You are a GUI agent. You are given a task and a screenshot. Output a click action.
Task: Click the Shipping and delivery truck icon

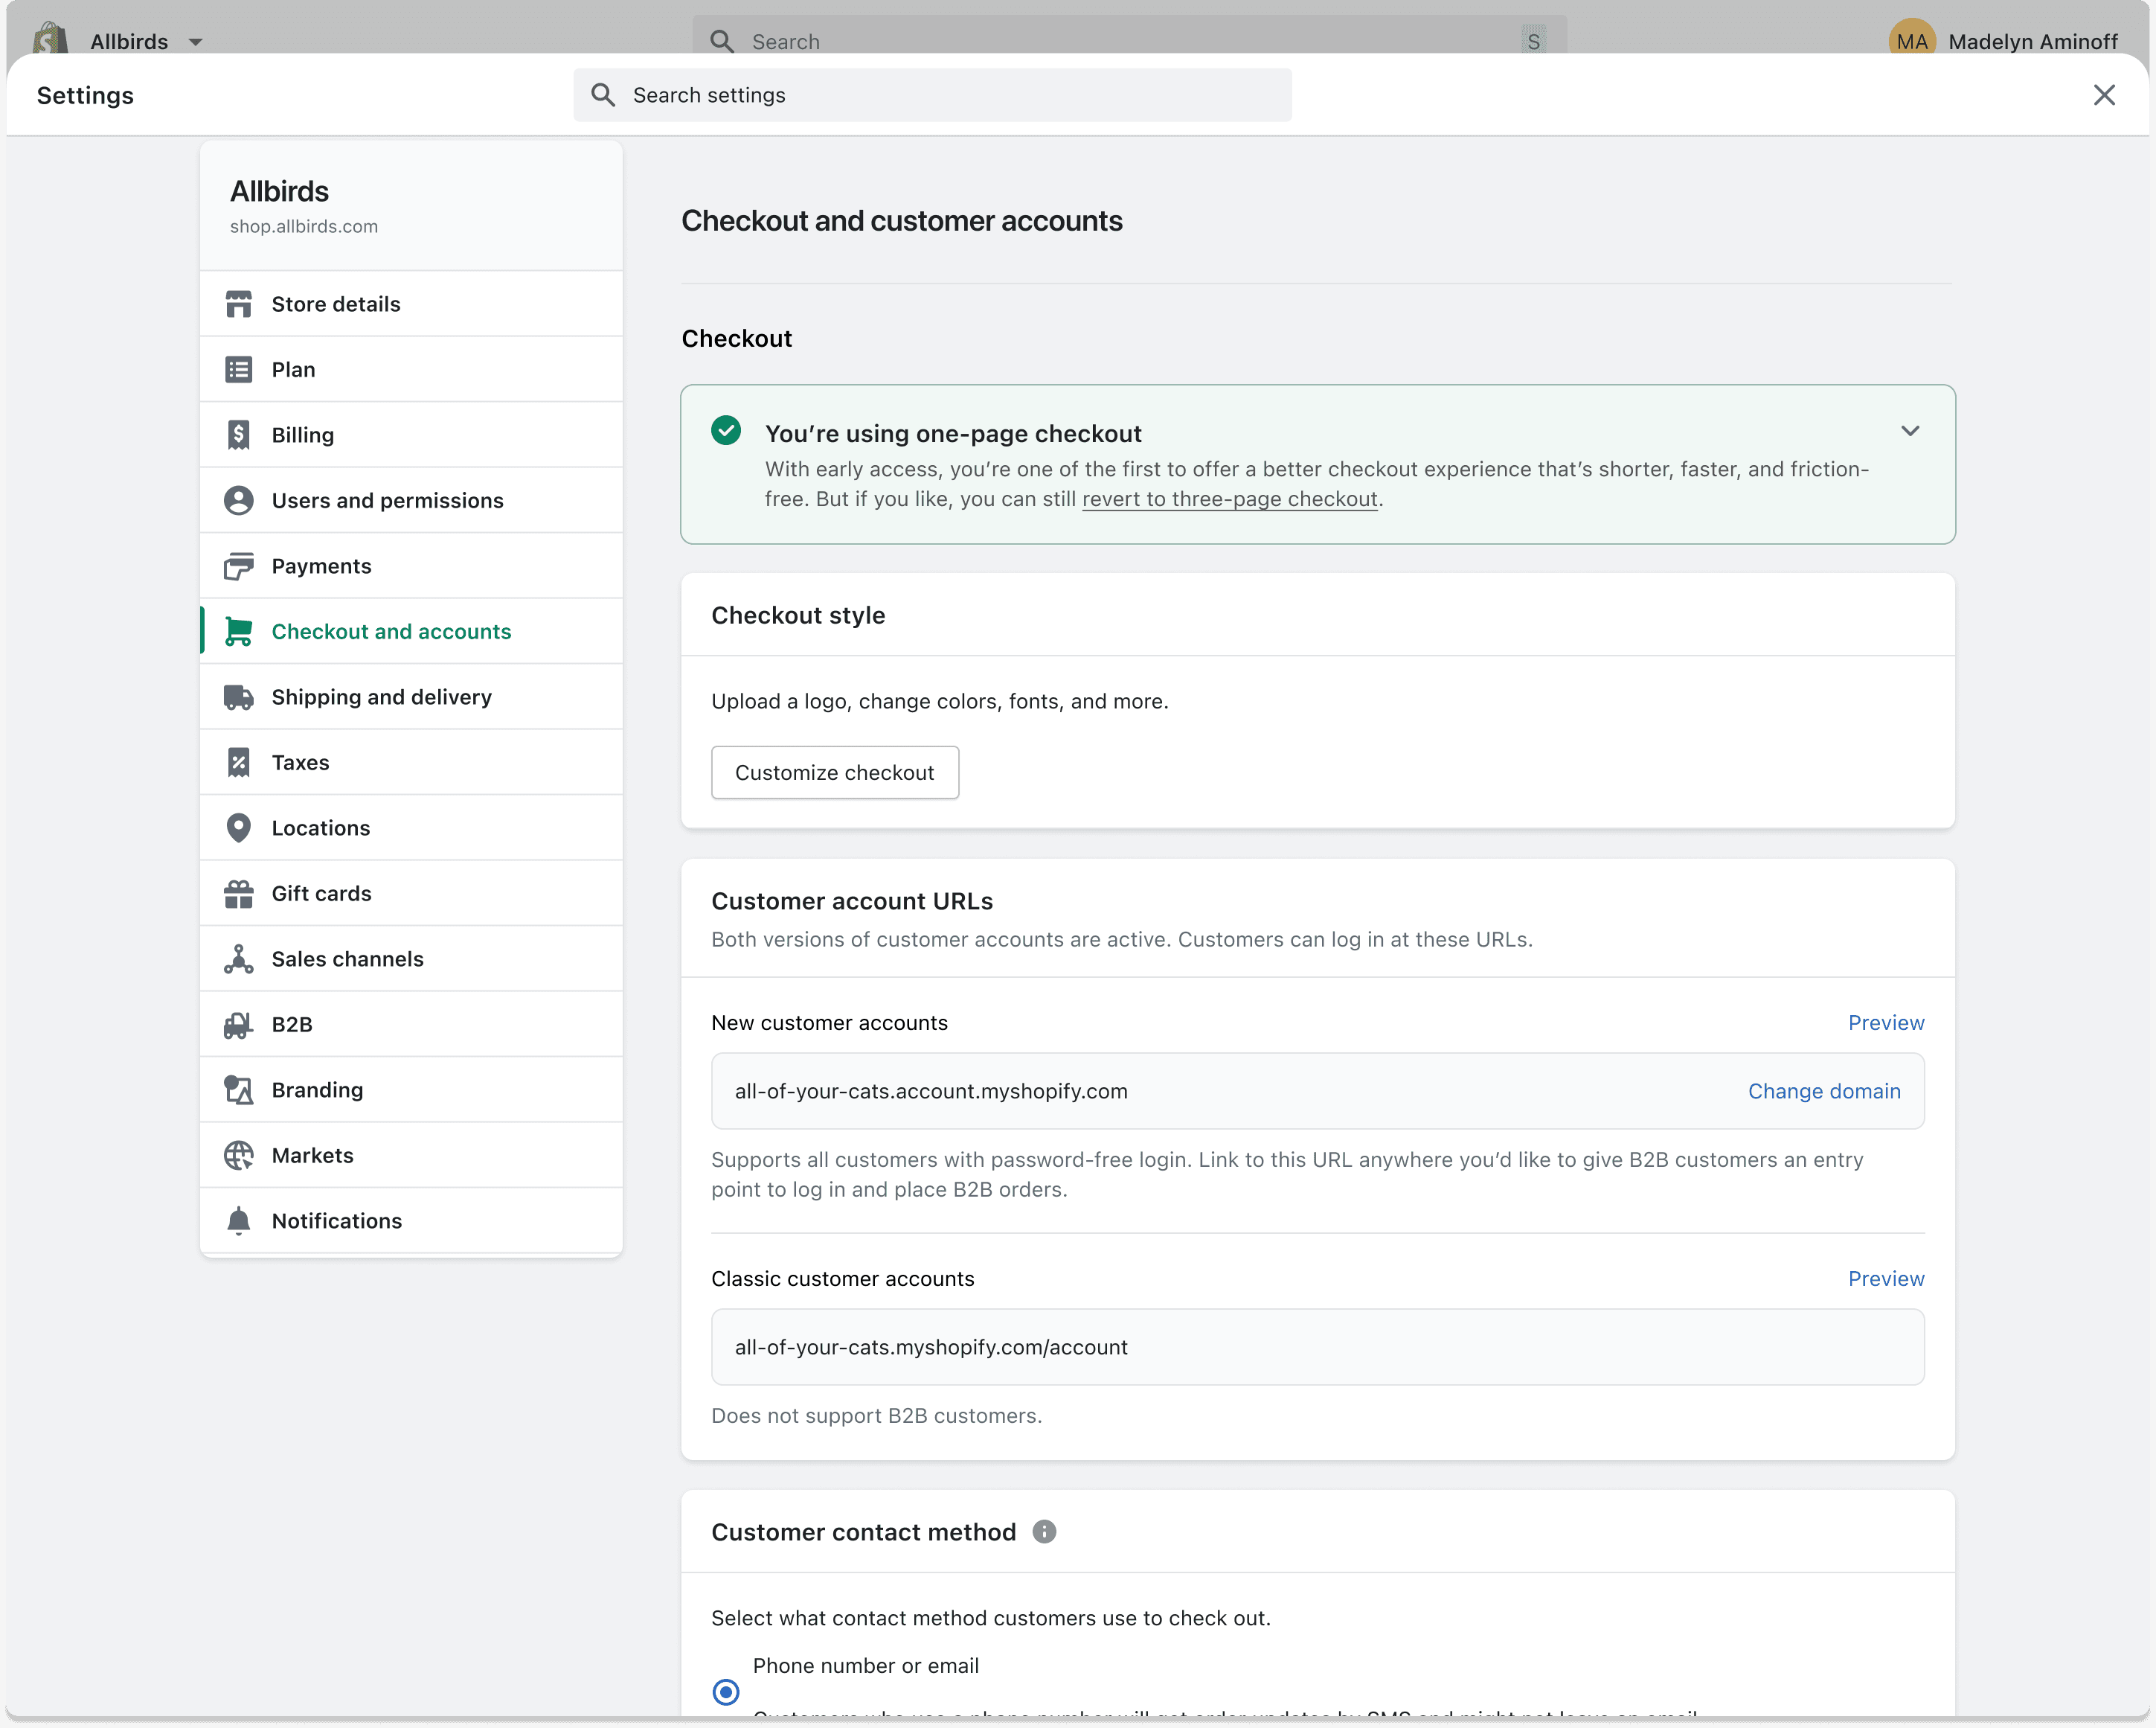click(x=238, y=697)
